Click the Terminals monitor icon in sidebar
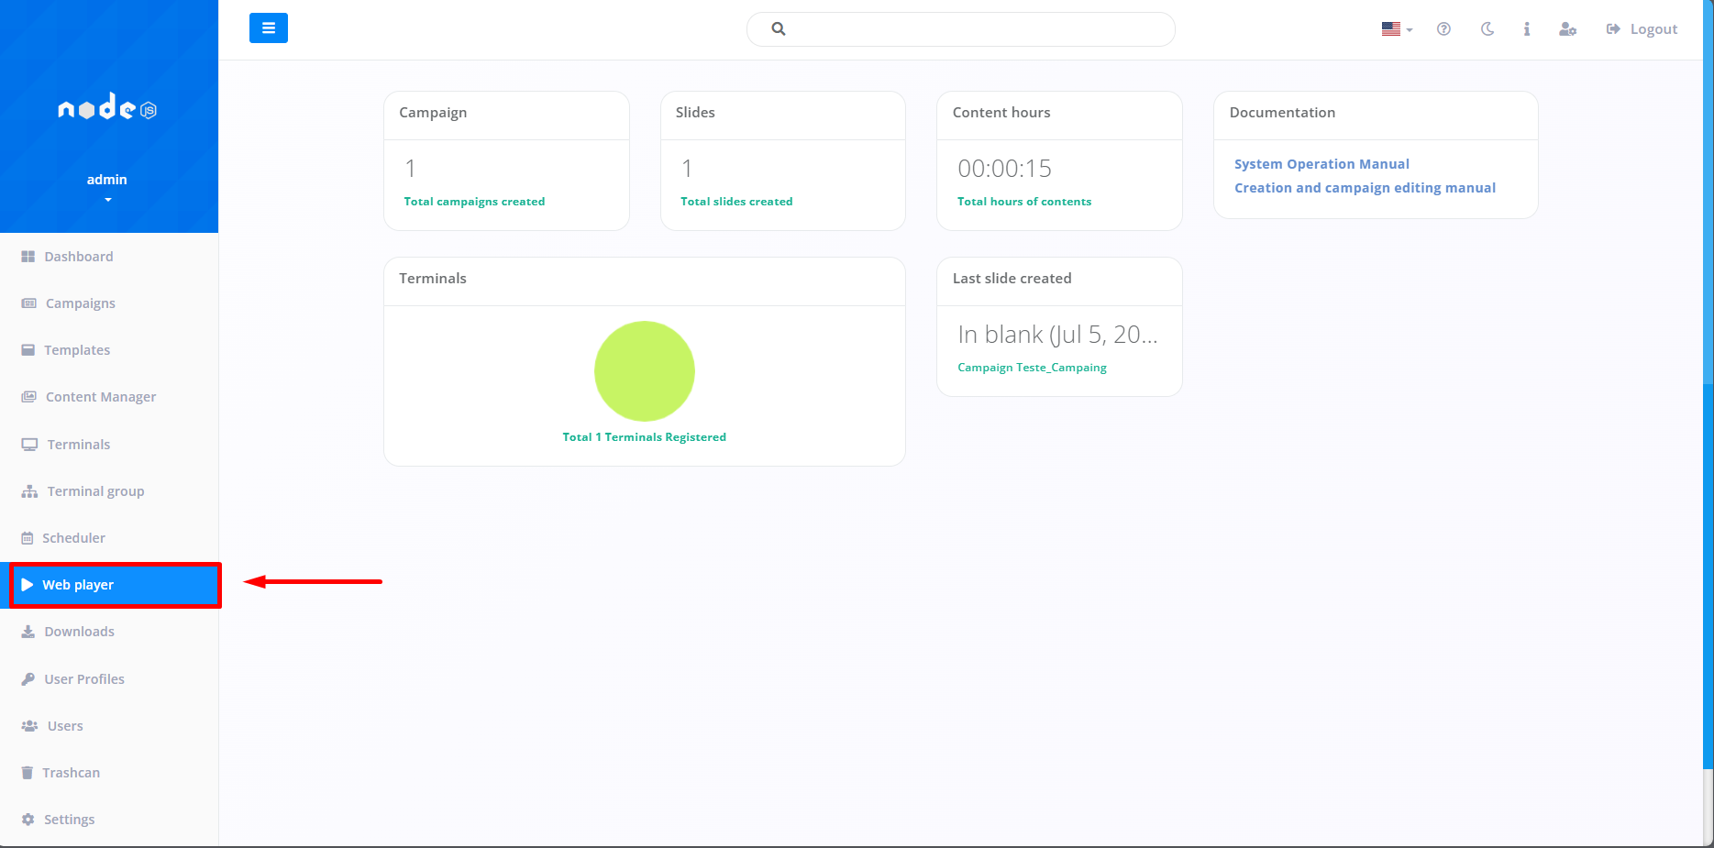This screenshot has height=848, width=1714. 29,445
